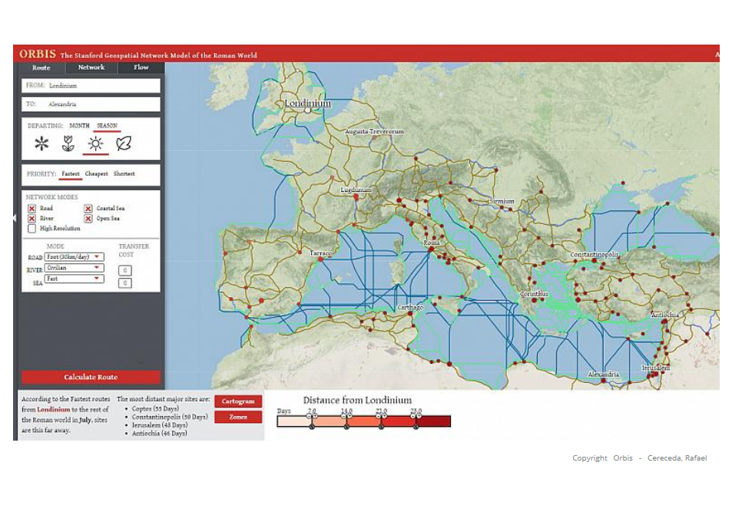Uncheck the Road network mode
The image size is (732, 522).
[x=31, y=209]
